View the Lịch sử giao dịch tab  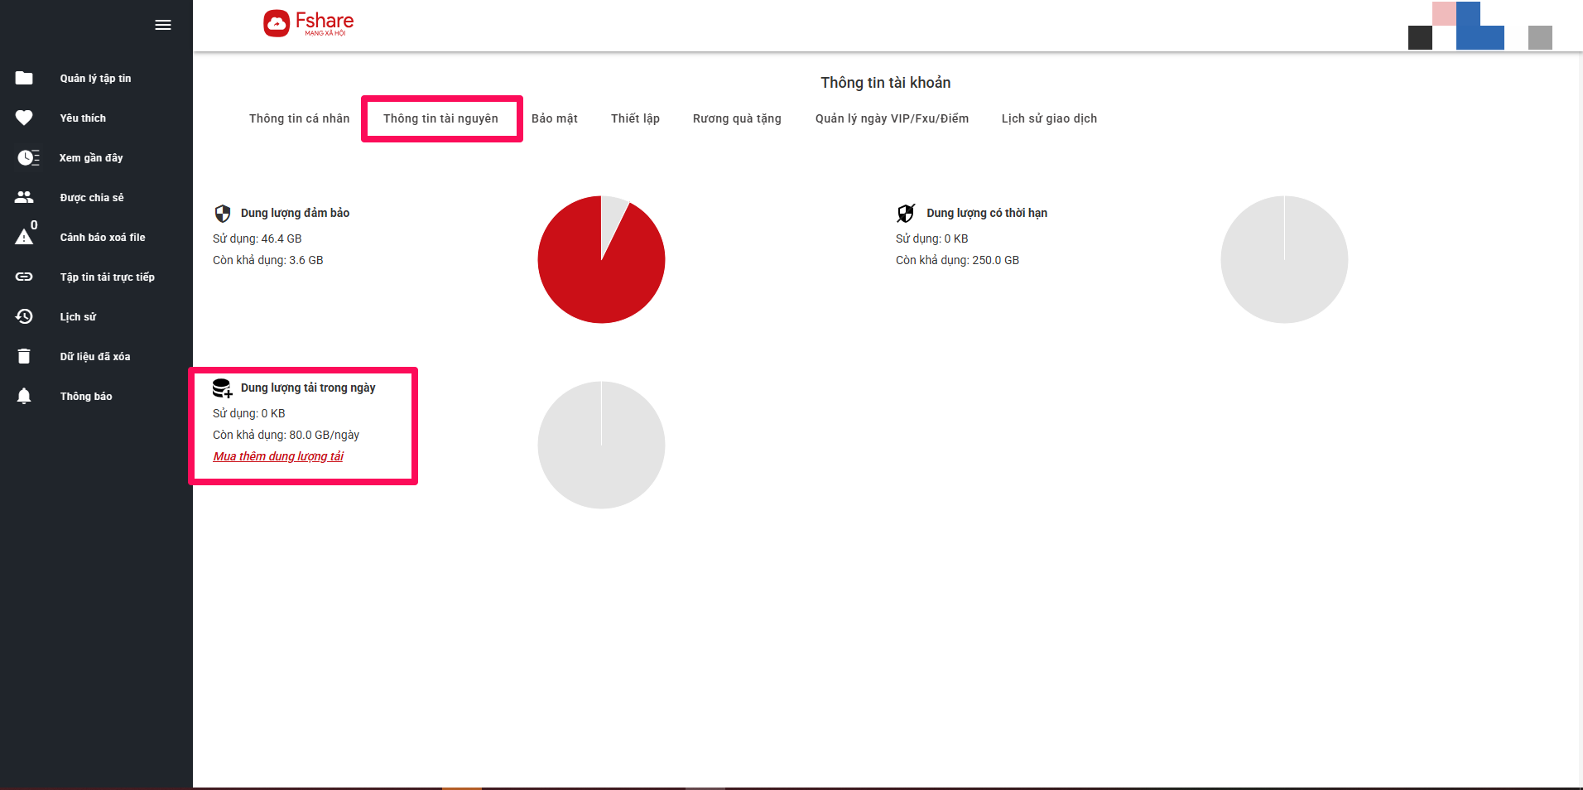(1049, 118)
